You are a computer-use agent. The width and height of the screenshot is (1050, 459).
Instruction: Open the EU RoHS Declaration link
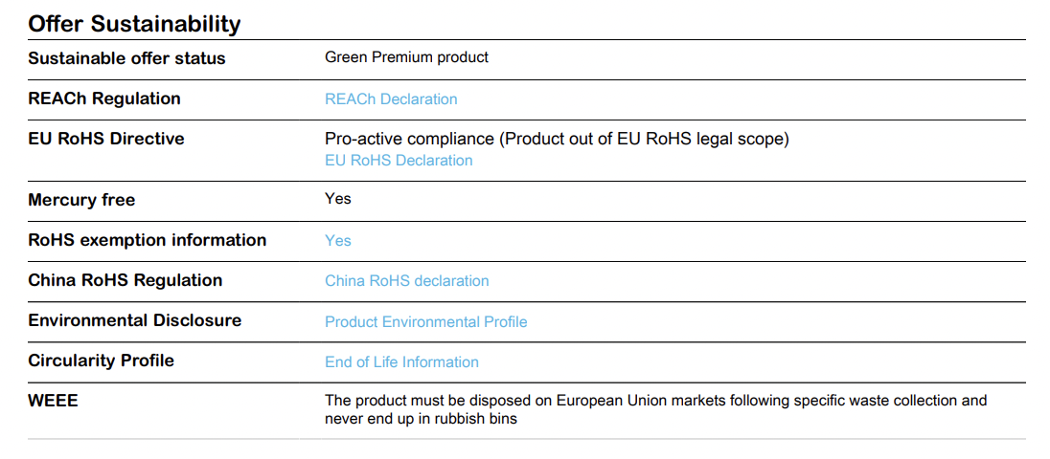click(399, 161)
